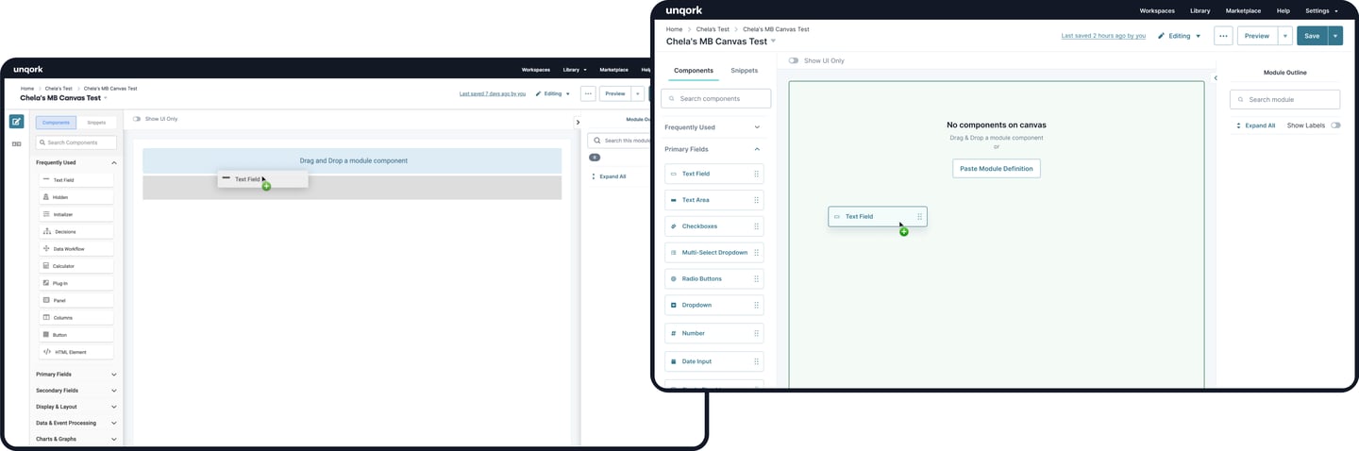
Task: Open the module title dropdown in right window
Action: [773, 41]
